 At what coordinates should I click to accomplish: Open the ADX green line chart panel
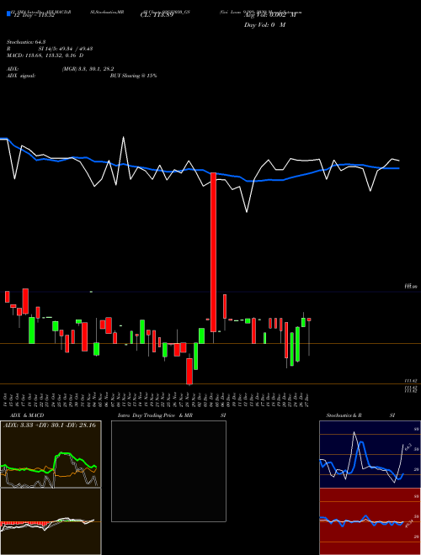coord(51,454)
